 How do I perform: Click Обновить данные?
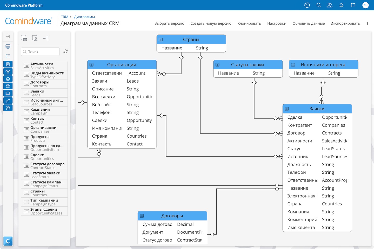pos(309,23)
